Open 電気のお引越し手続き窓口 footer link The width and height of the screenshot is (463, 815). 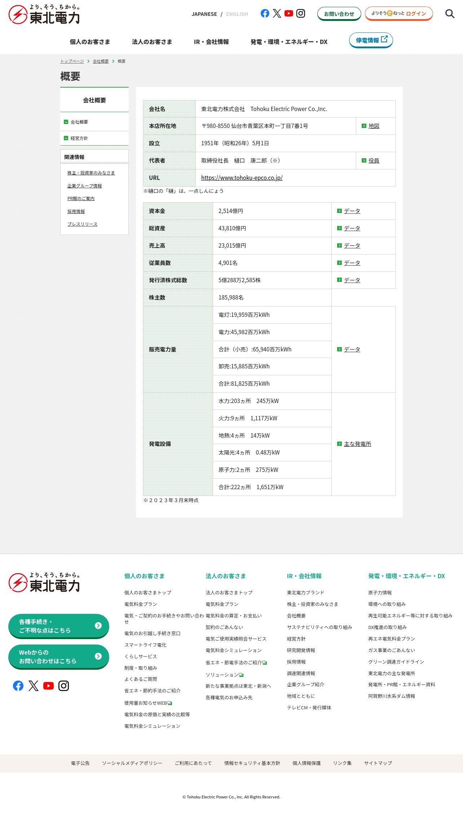(x=152, y=633)
